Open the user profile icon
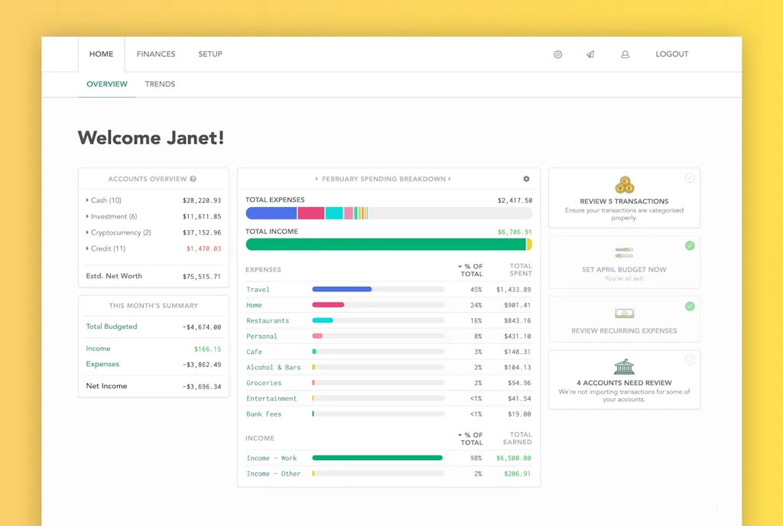The width and height of the screenshot is (783, 526). [625, 54]
